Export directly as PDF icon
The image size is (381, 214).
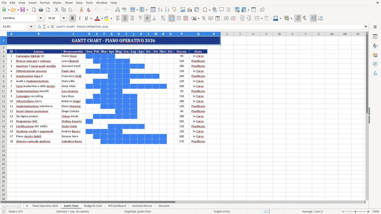pyautogui.click(x=34, y=10)
